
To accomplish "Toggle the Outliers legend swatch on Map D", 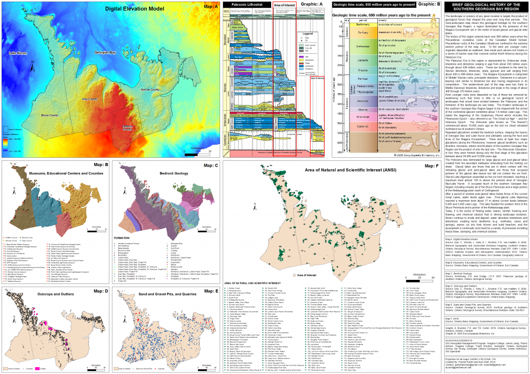I will (x=37, y=368).
